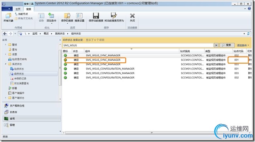The height and width of the screenshot is (142, 255).
Task: Expand the 客户端状态 (Client Status) tree node
Action: point(6,98)
